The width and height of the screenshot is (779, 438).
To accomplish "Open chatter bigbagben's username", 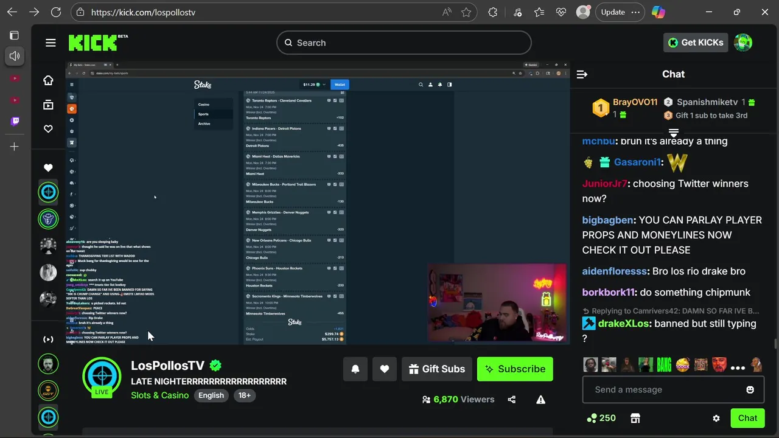I will (x=609, y=220).
